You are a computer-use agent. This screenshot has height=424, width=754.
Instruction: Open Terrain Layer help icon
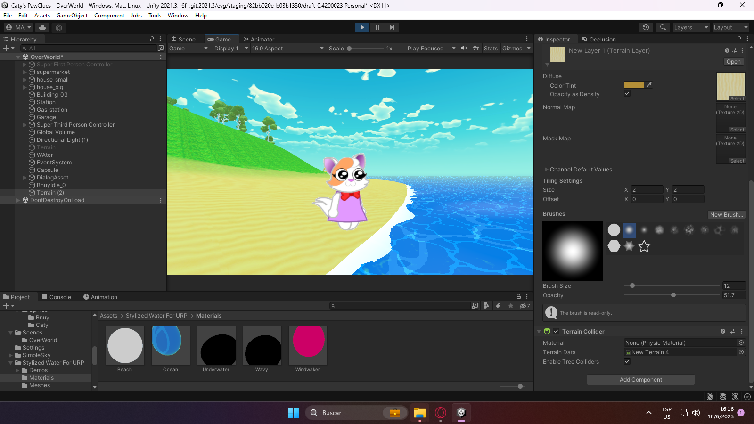pyautogui.click(x=727, y=50)
